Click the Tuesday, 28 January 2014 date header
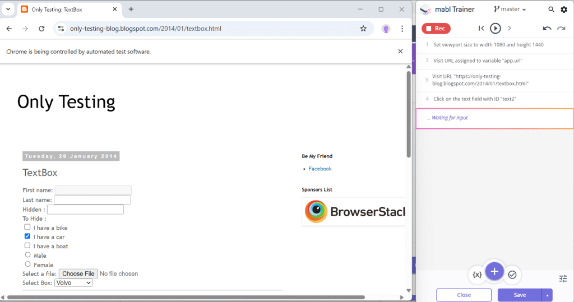574x302 pixels. point(71,156)
